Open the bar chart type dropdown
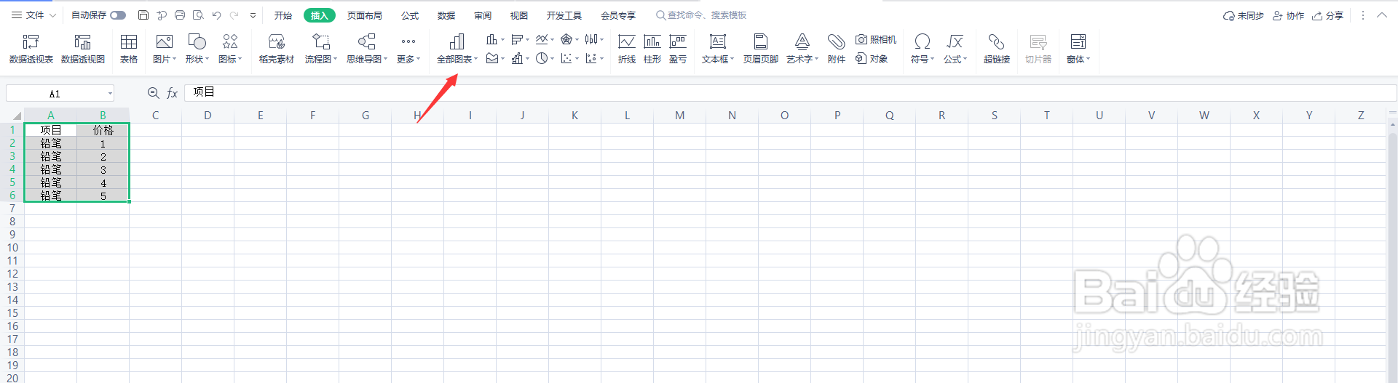1398x383 pixels. (520, 39)
